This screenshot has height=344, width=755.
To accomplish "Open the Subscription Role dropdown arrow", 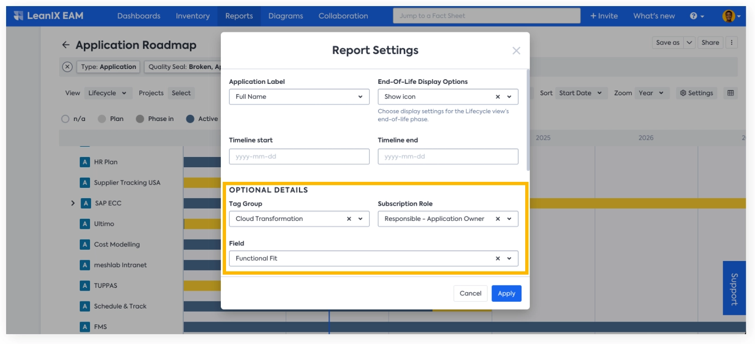I will pos(509,219).
